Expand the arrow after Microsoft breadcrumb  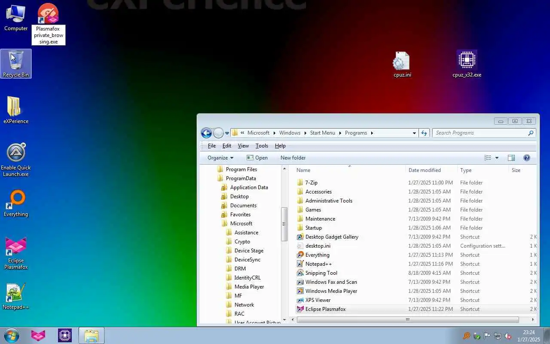click(x=275, y=133)
